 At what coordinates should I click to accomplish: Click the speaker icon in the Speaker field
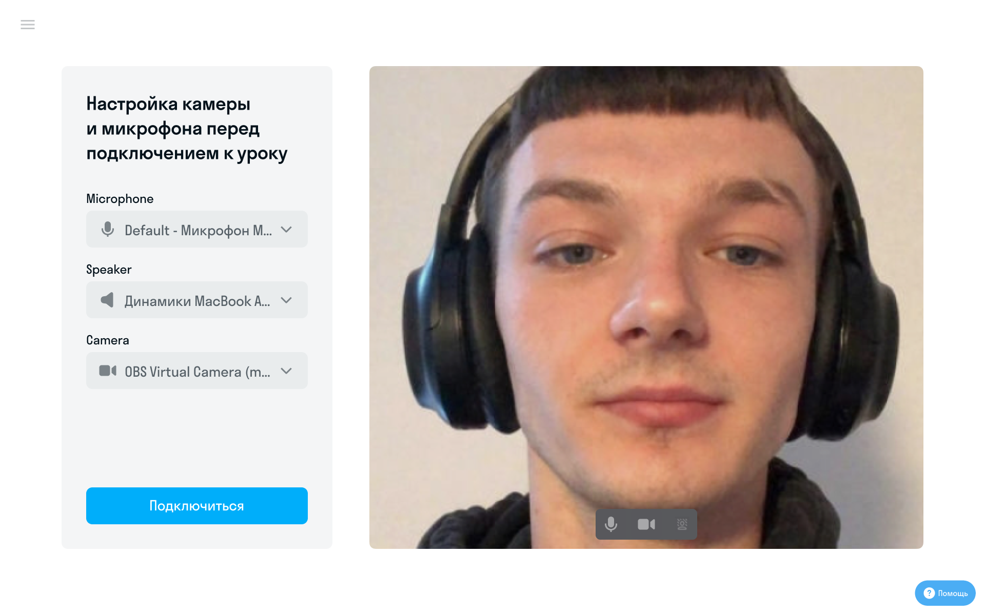click(x=107, y=300)
